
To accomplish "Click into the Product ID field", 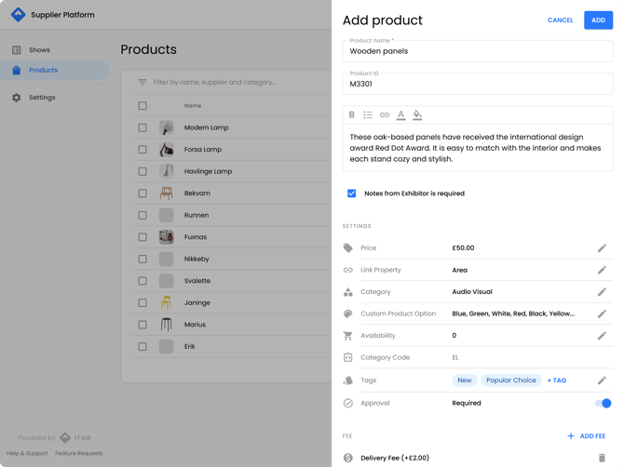I will pyautogui.click(x=477, y=84).
